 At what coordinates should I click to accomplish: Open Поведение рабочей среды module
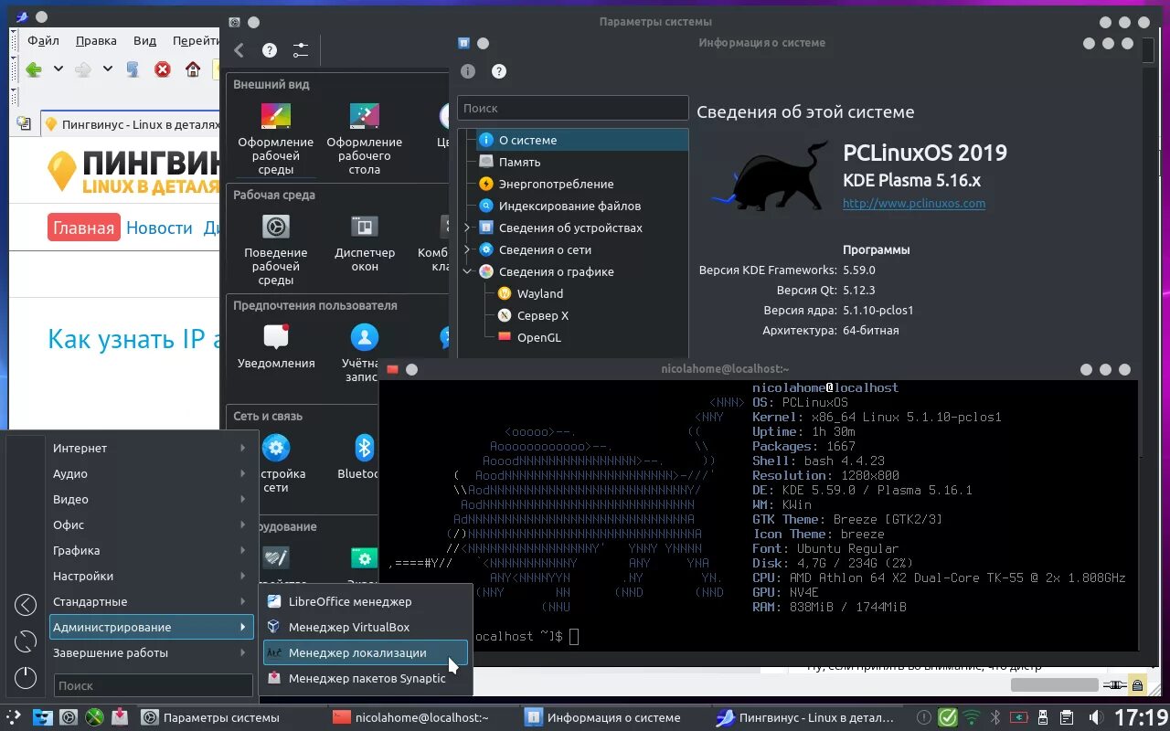pos(275,249)
